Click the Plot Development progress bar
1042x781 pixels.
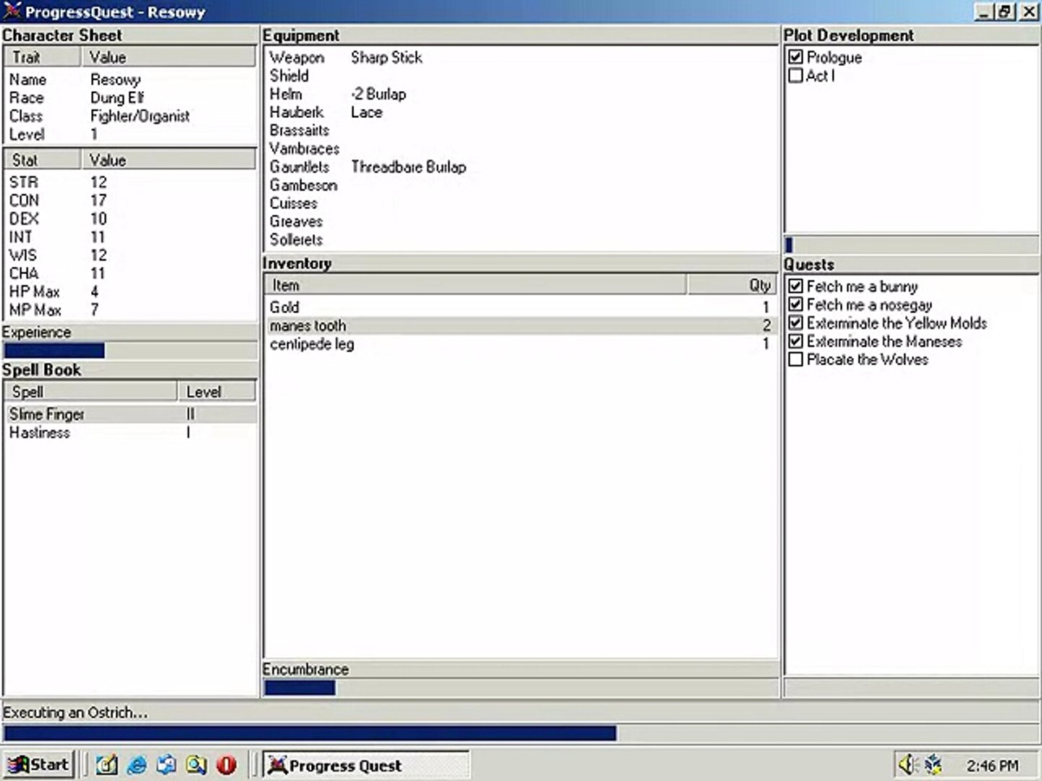click(912, 244)
